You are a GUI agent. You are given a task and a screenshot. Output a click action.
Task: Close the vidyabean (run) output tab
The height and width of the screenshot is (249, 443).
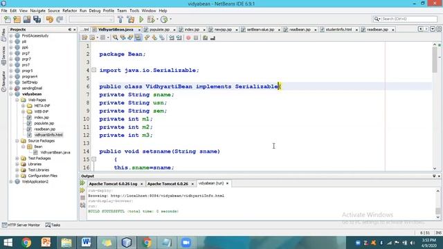point(227,183)
